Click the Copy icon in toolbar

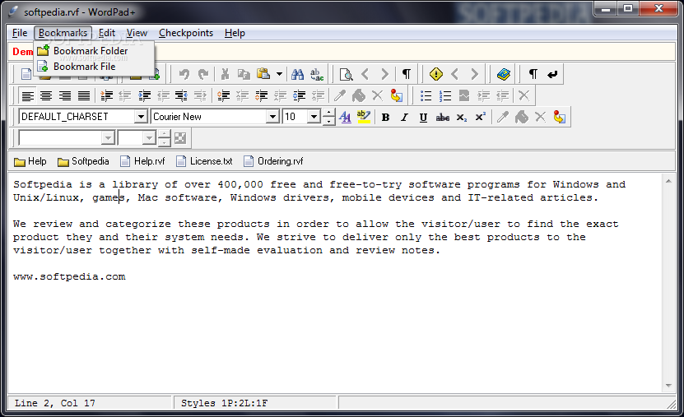[x=244, y=75]
